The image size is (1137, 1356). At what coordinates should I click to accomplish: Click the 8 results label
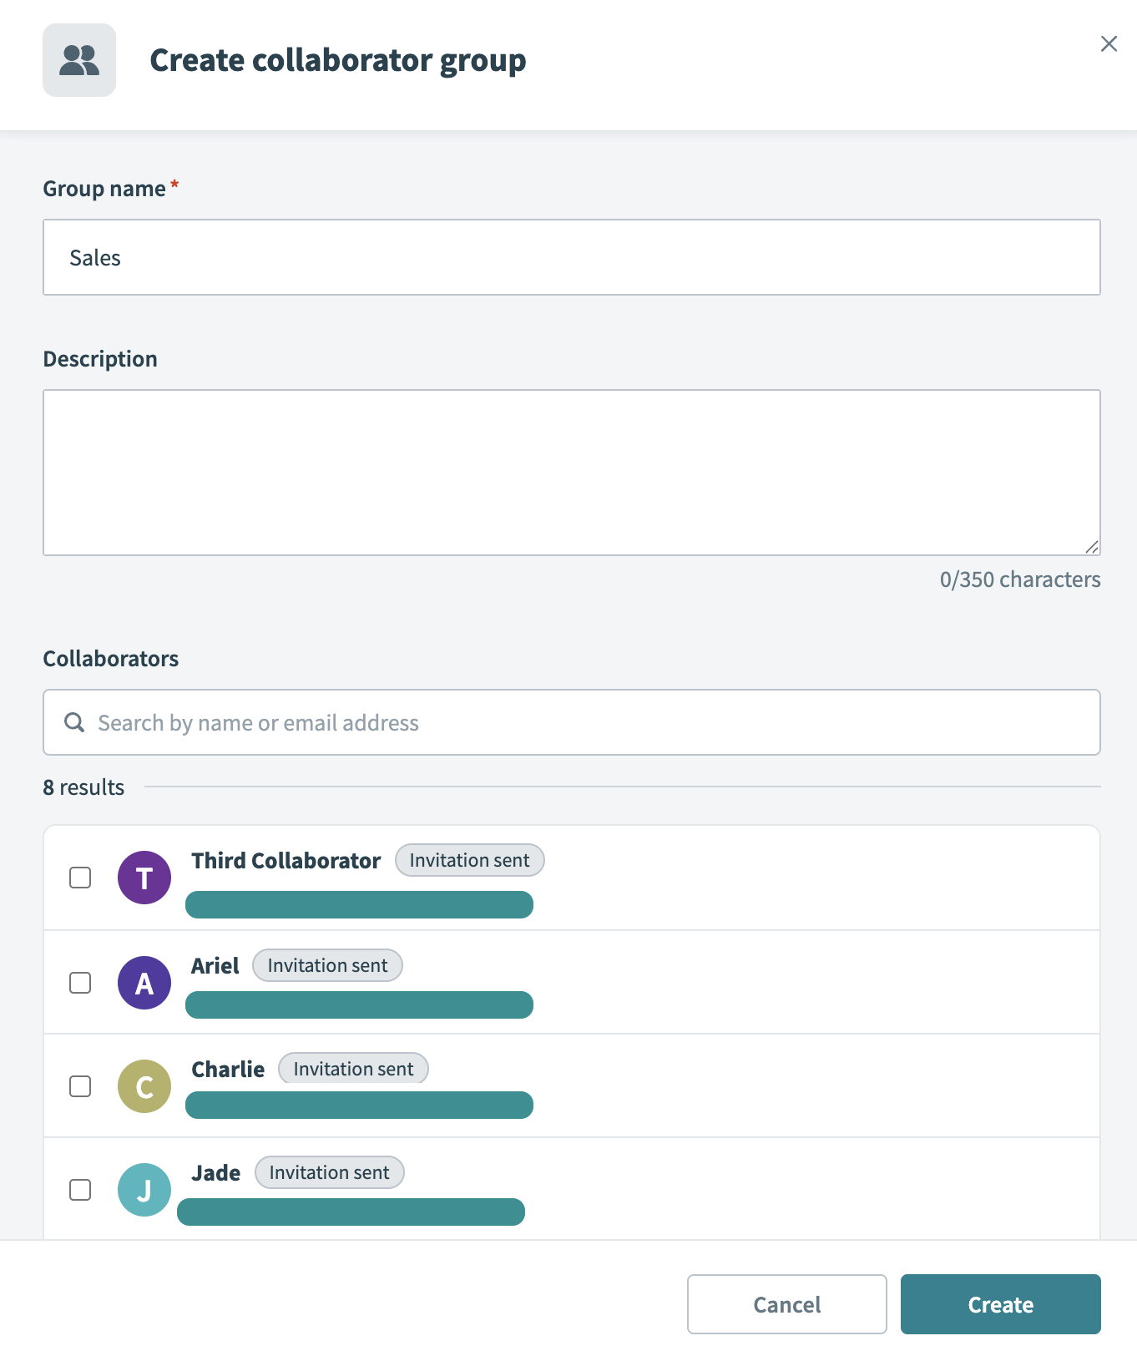pyautogui.click(x=83, y=787)
